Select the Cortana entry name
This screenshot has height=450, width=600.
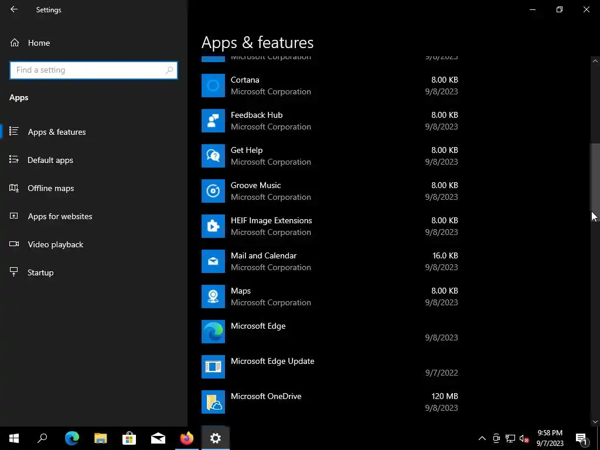(245, 80)
